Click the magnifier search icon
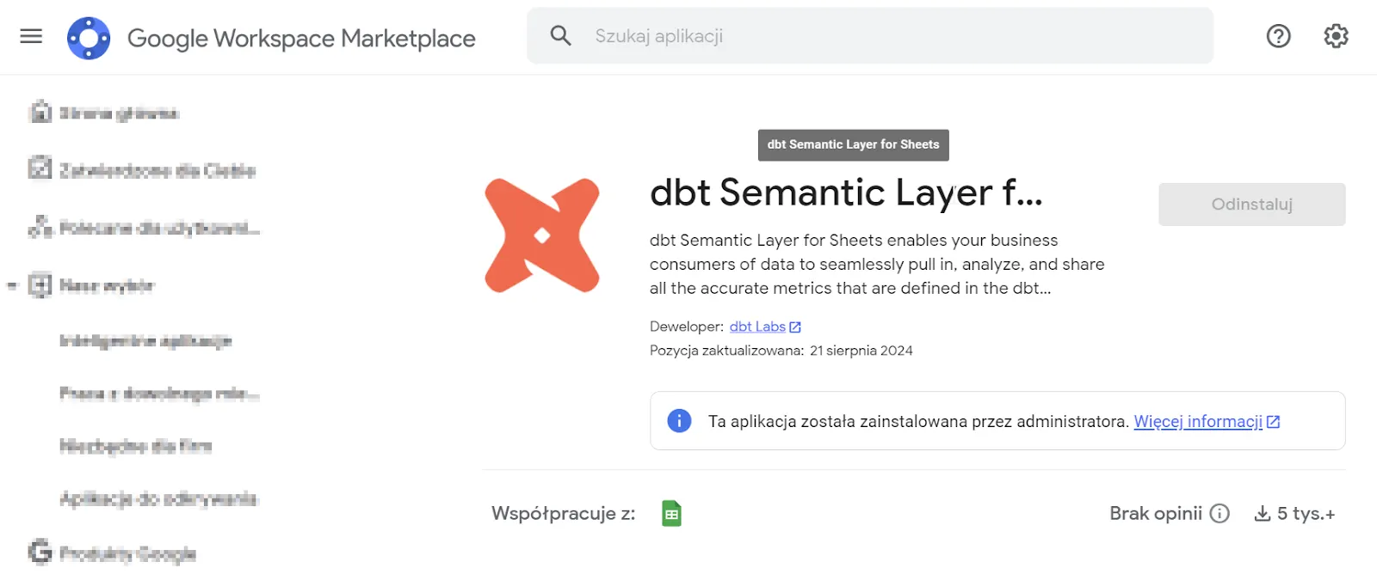Viewport: 1377px width, 574px height. coord(560,36)
